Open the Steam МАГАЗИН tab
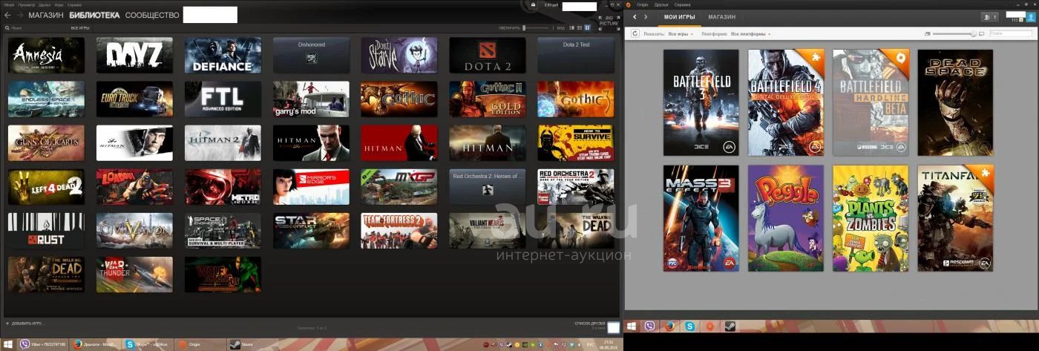1039x351 pixels. 46,15
